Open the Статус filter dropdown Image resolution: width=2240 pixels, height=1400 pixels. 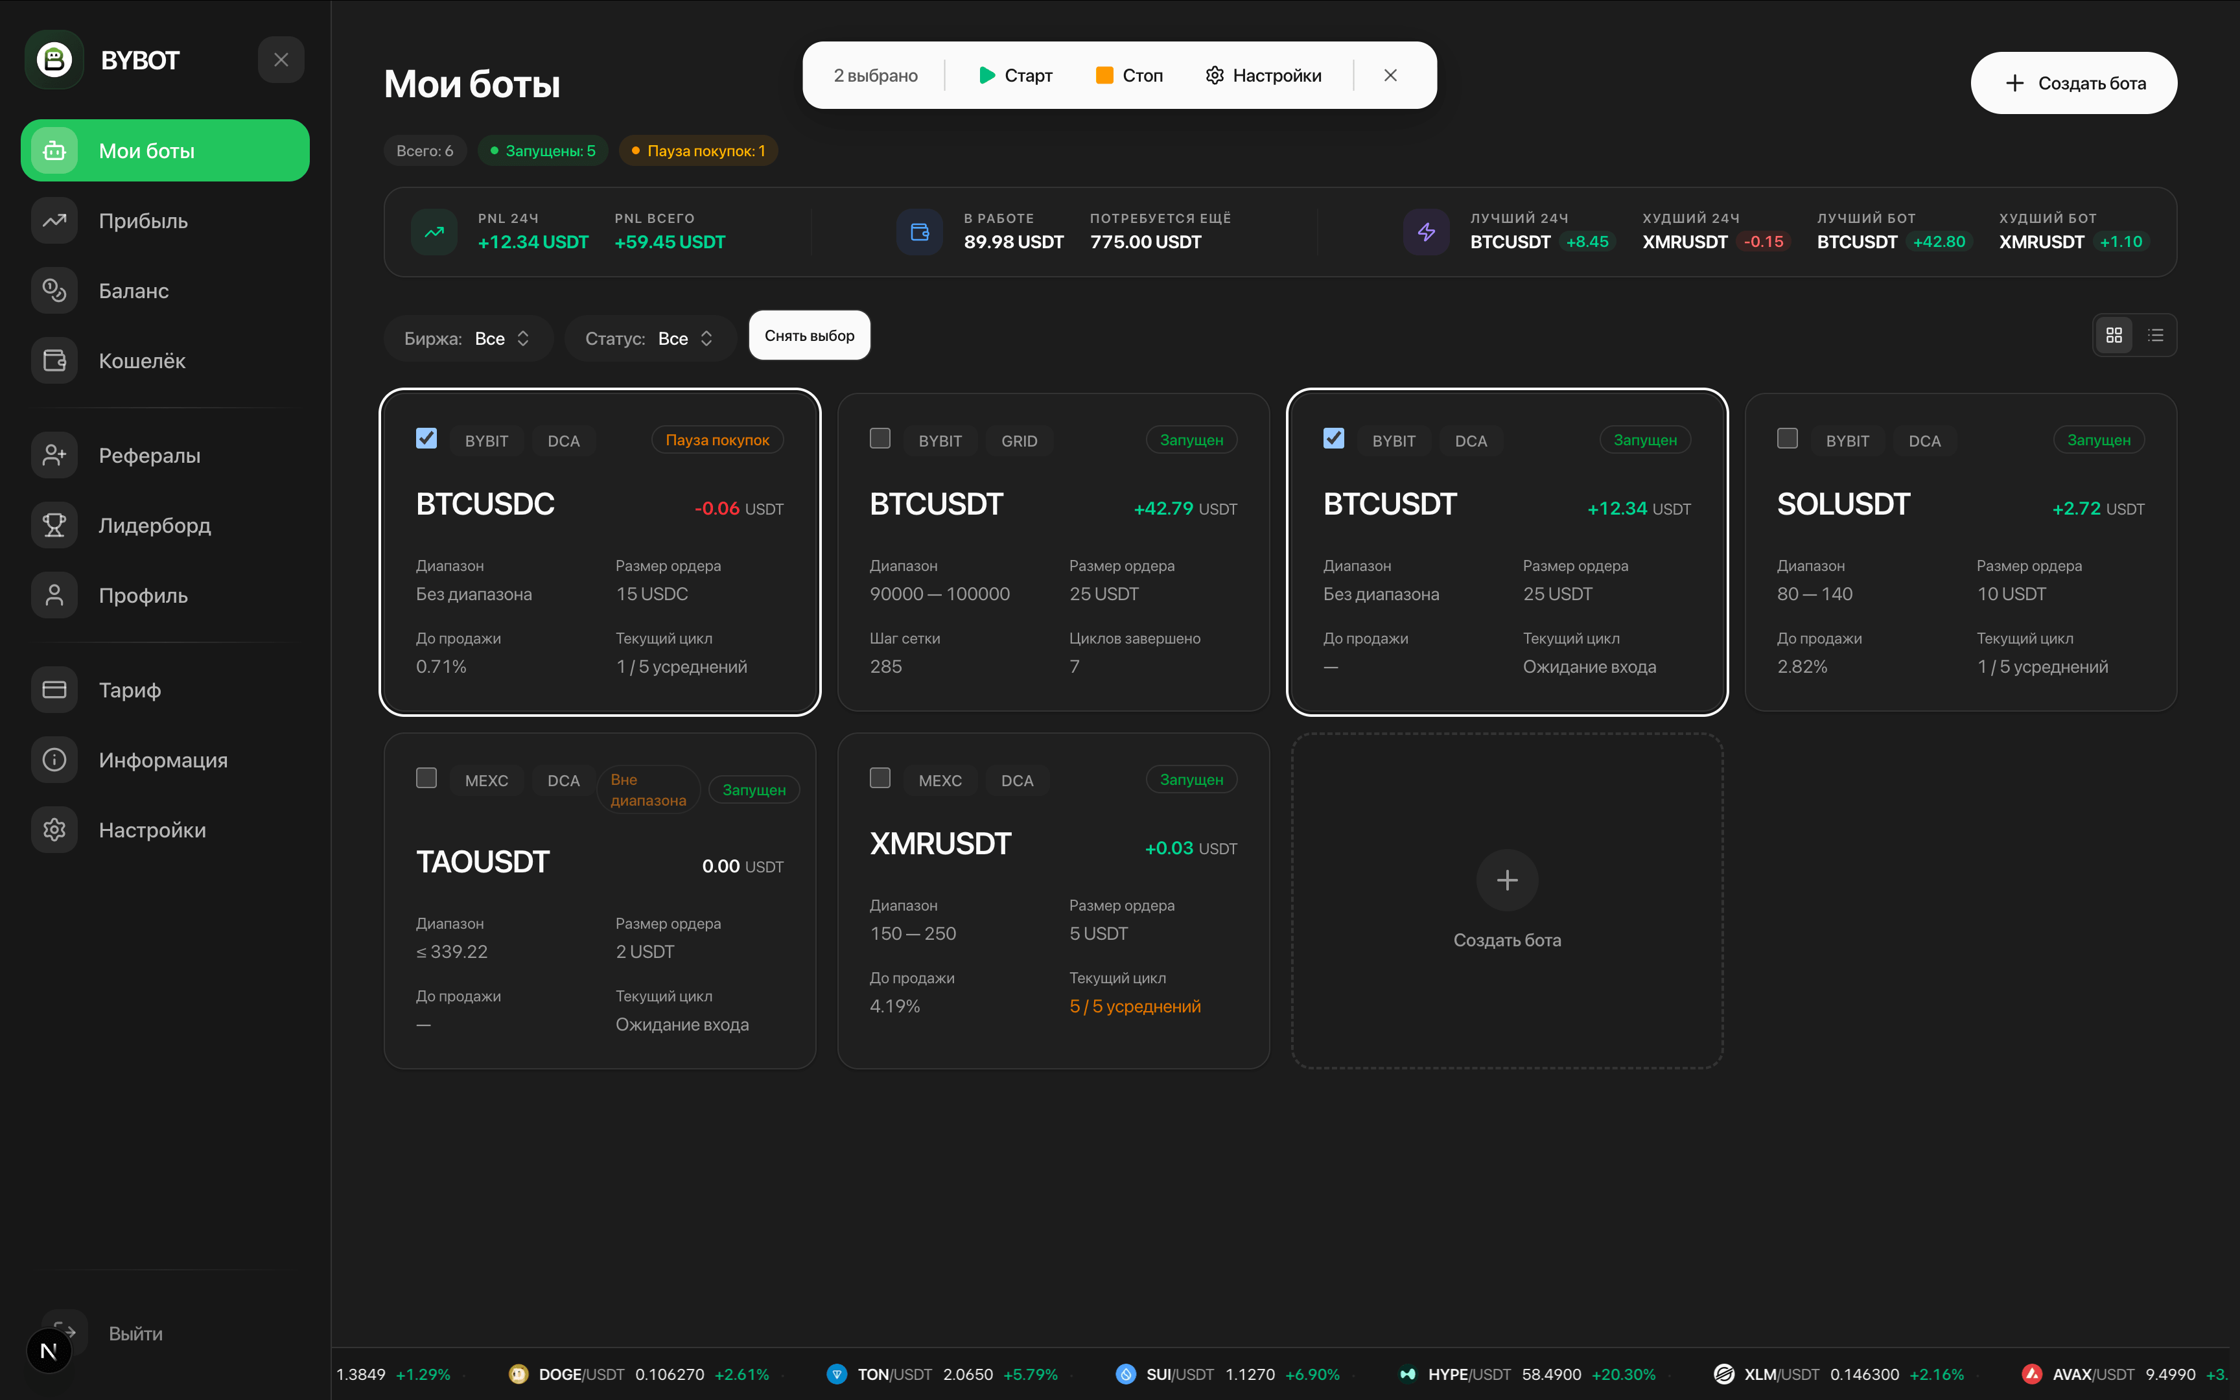pos(650,339)
